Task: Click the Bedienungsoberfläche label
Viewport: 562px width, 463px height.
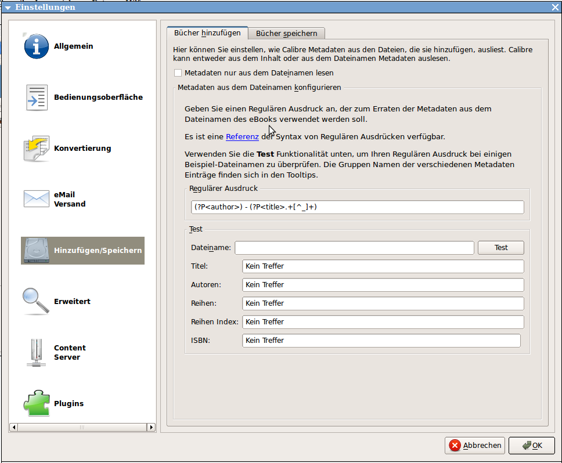Action: [x=98, y=97]
